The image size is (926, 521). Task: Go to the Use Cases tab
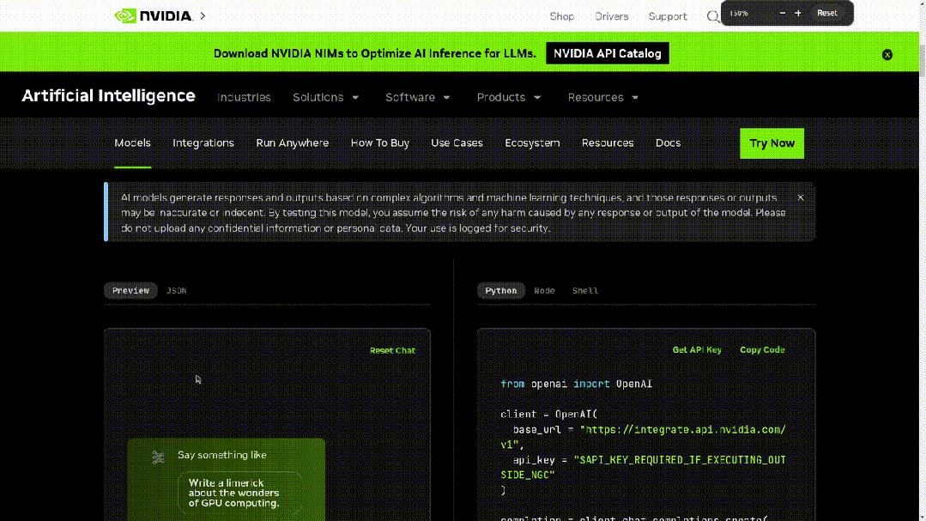[x=457, y=143]
